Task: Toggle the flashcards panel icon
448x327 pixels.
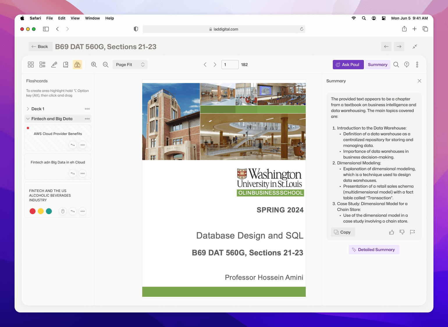Action: coord(77,65)
